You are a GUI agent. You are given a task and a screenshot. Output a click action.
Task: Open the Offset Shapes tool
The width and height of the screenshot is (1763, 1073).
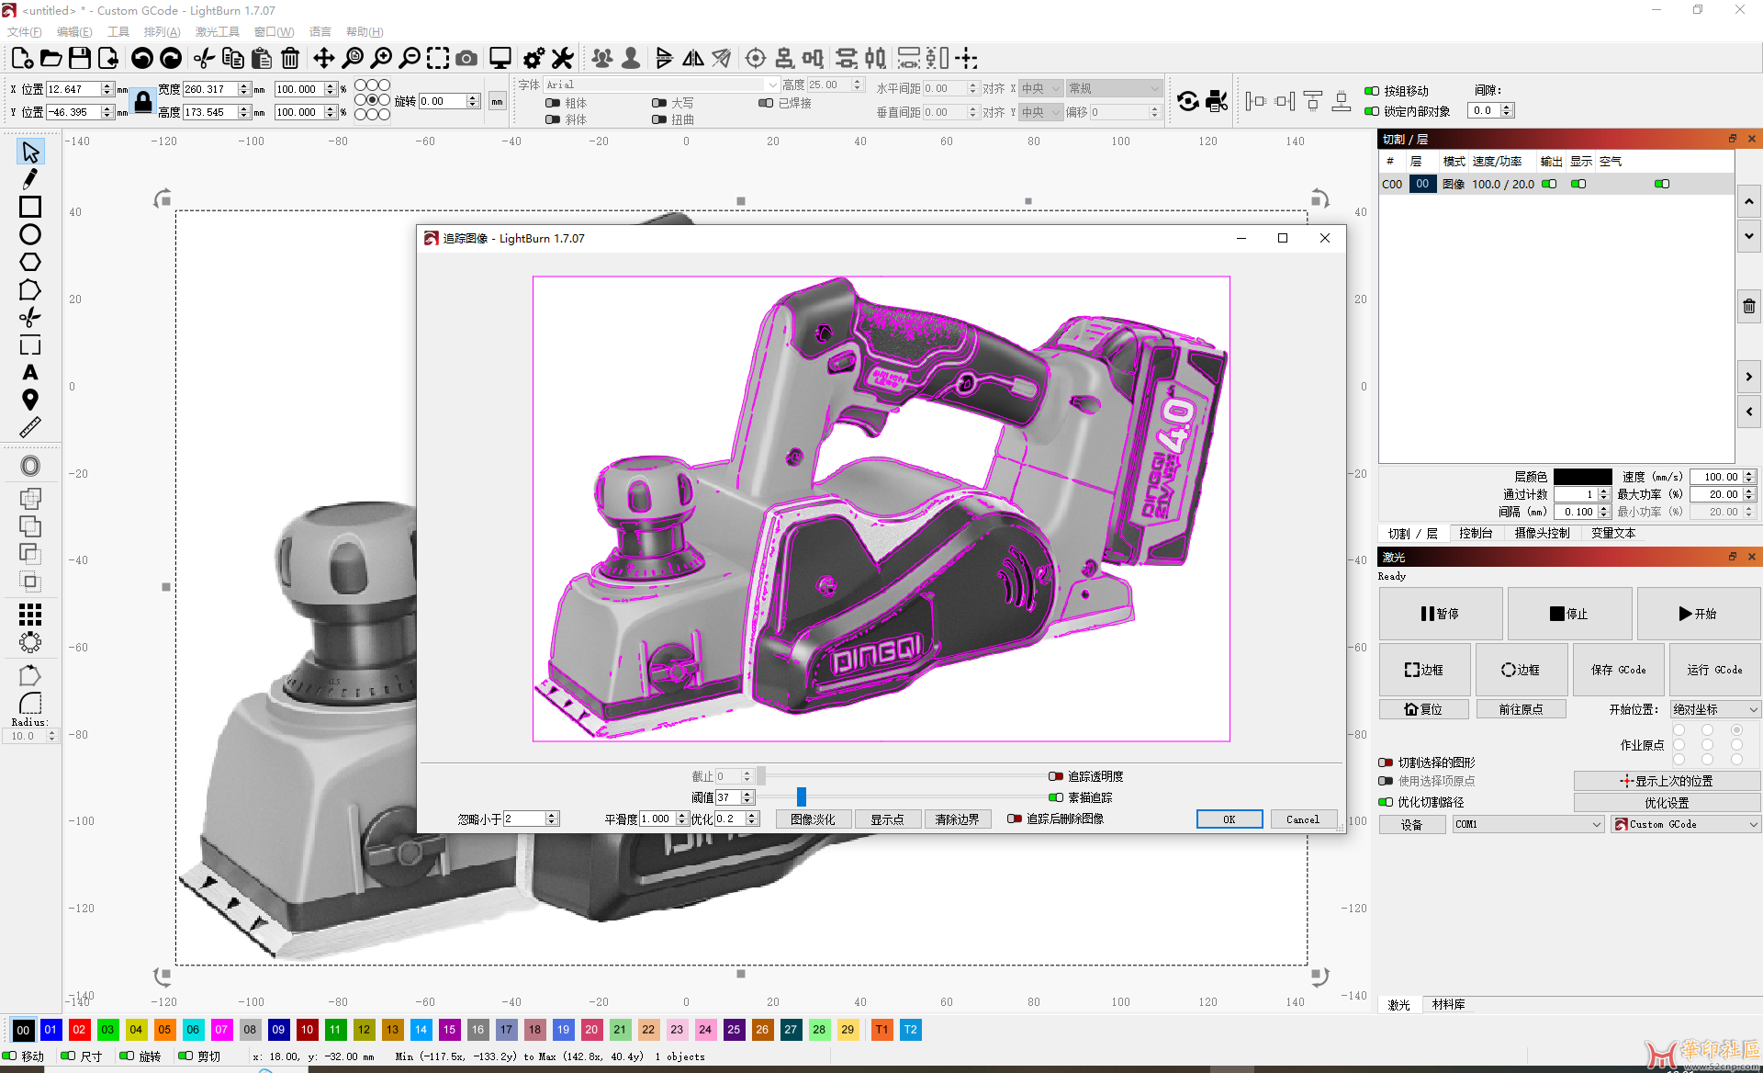(30, 466)
